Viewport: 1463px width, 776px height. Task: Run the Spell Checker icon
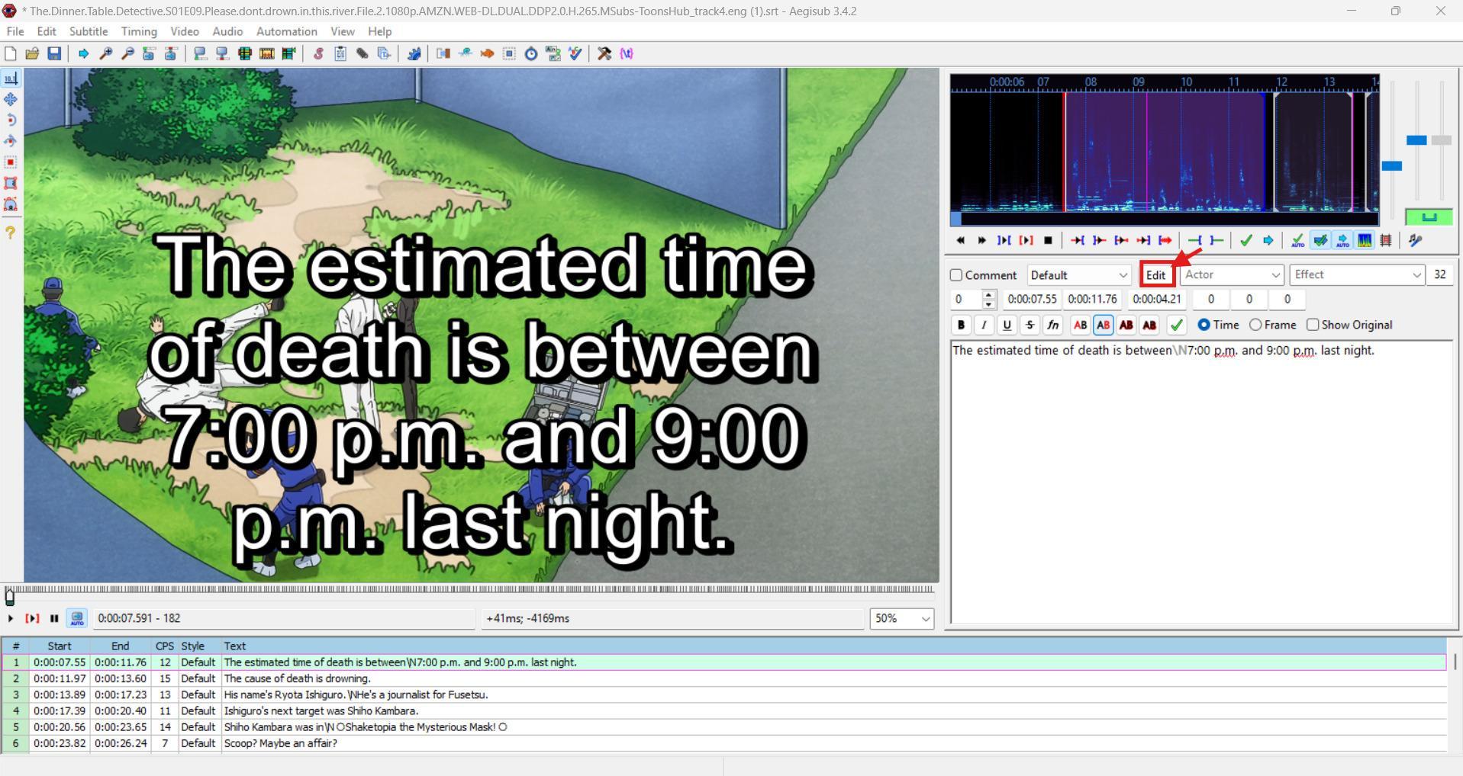point(575,53)
